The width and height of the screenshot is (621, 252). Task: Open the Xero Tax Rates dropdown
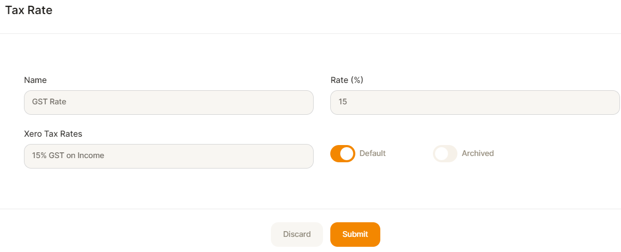tap(169, 156)
